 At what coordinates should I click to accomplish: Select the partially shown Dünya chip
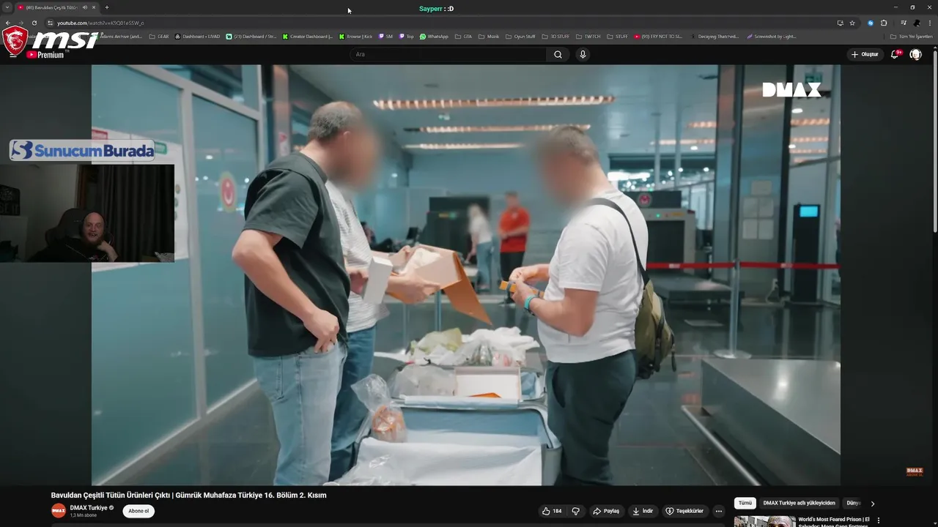(x=853, y=503)
